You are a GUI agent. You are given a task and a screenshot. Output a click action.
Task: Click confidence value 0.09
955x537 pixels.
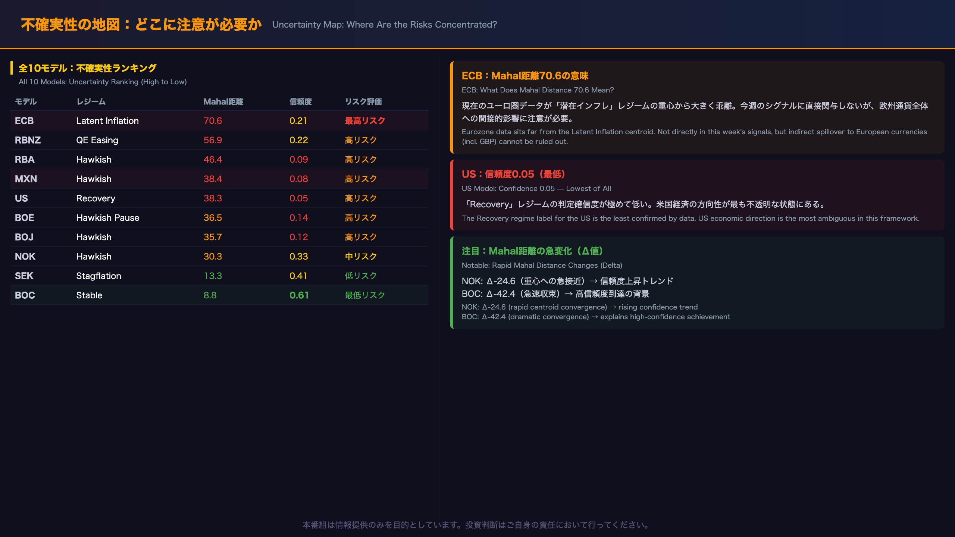coord(299,160)
